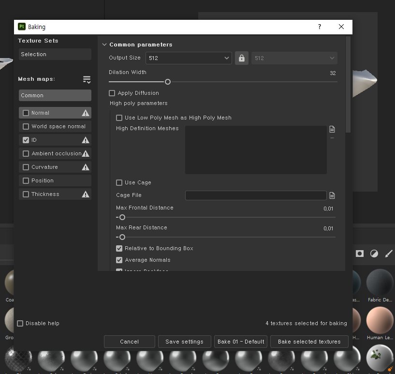Click the Dilation Width value 32
Viewport: 395px width, 374px height.
333,73
